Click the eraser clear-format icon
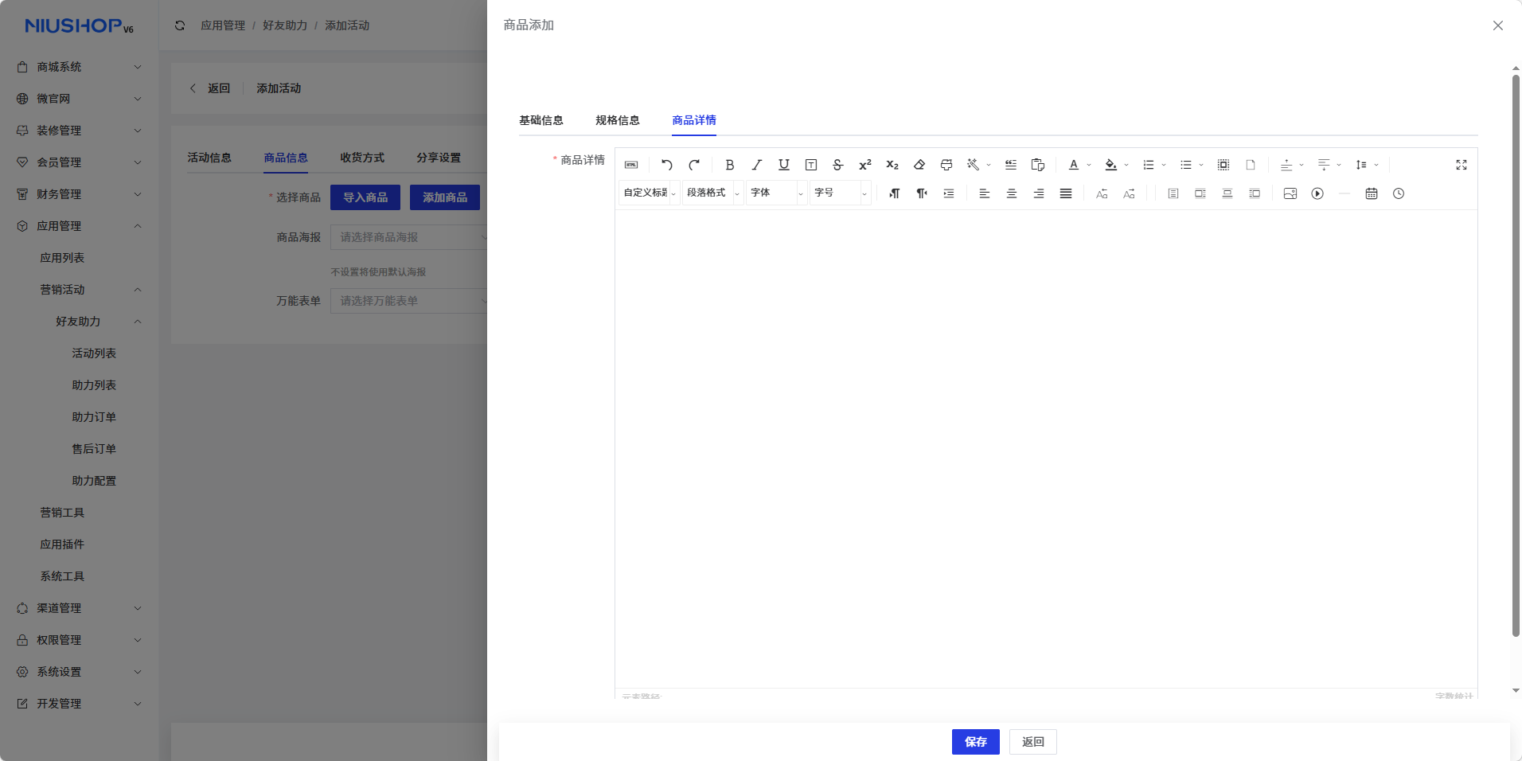The height and width of the screenshot is (761, 1522). tap(919, 165)
